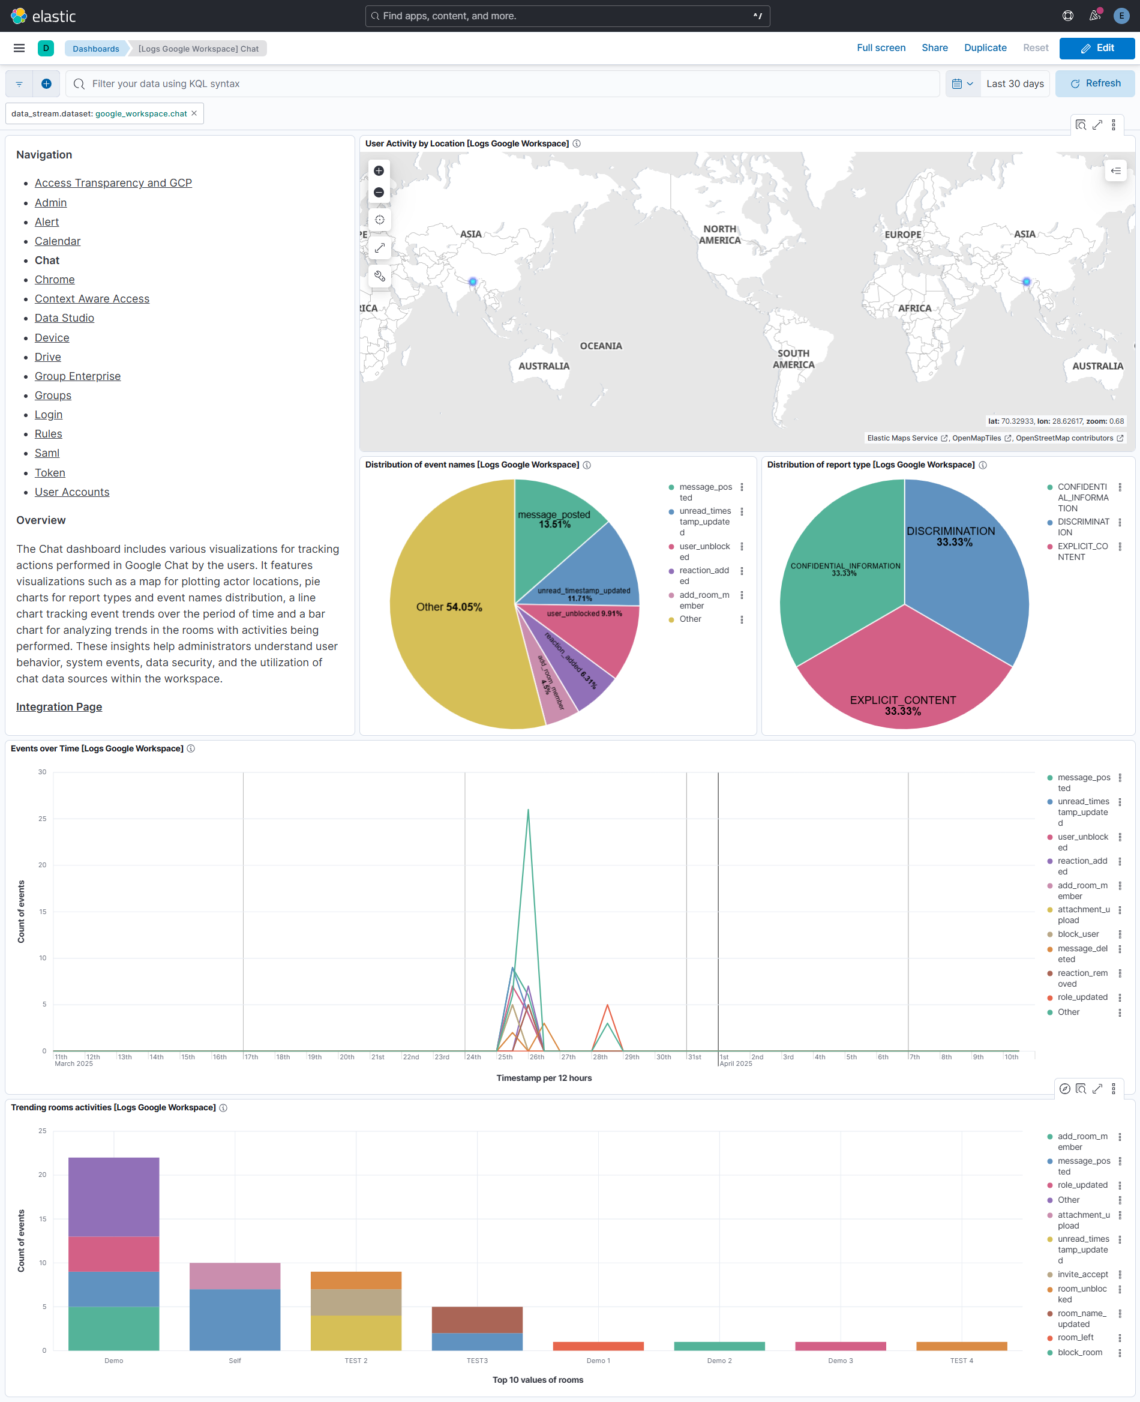Image resolution: width=1140 pixels, height=1402 pixels.
Task: Expand the map layers panel
Action: 1115,171
